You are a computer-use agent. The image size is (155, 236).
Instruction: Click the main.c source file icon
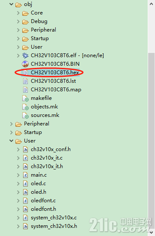[x=25, y=175]
